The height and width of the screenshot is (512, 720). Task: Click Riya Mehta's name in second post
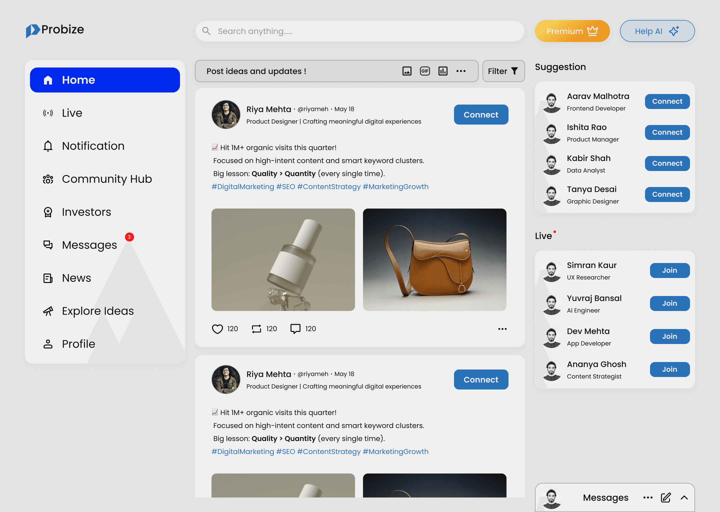(x=268, y=374)
